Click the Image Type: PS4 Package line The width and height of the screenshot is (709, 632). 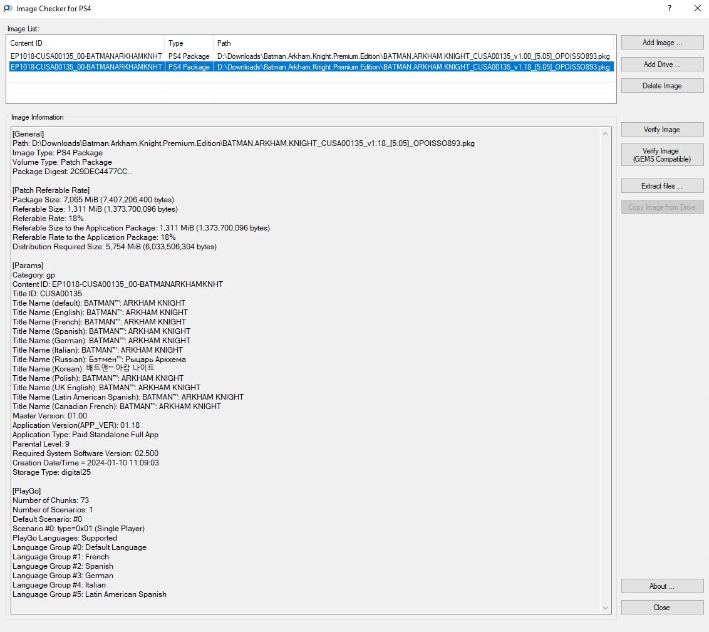(58, 153)
